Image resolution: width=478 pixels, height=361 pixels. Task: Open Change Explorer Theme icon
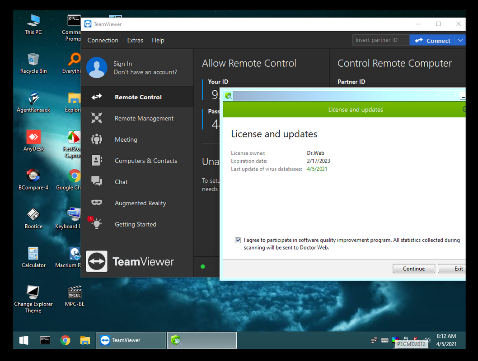tap(33, 300)
